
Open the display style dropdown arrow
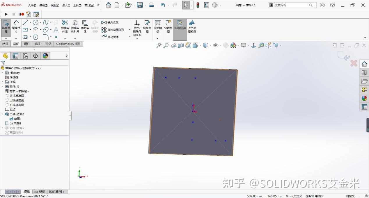click(x=210, y=45)
